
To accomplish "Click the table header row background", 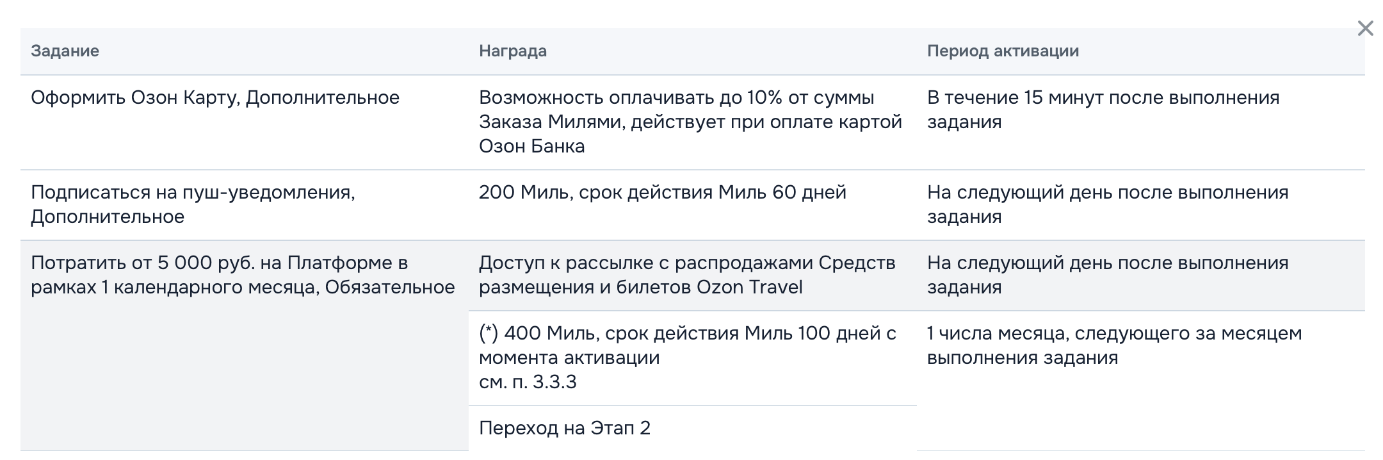I will [691, 52].
